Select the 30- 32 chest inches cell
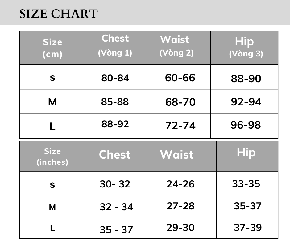This screenshot has width=290, height=243. pyautogui.click(x=115, y=184)
